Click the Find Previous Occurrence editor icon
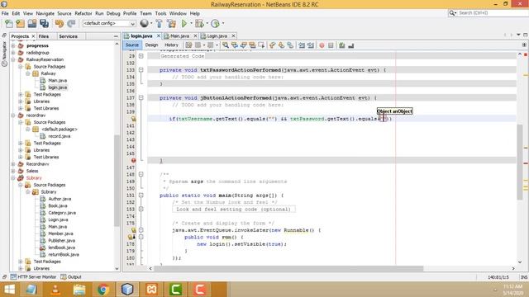 (235, 45)
